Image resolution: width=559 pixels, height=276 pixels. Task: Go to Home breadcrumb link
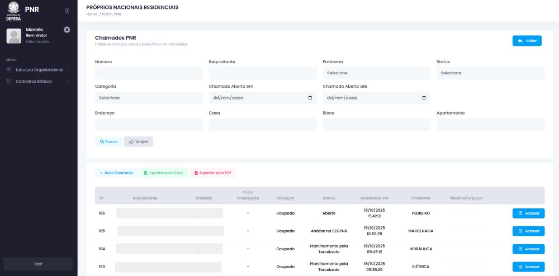(x=92, y=14)
